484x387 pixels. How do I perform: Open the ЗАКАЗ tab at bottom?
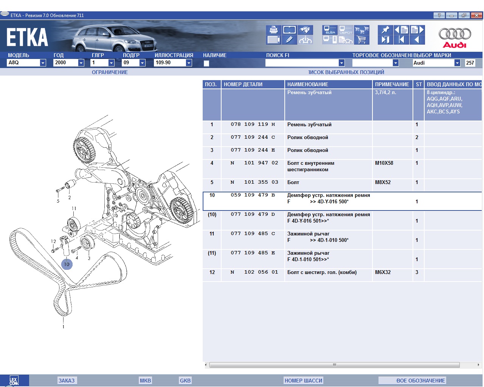click(x=66, y=381)
